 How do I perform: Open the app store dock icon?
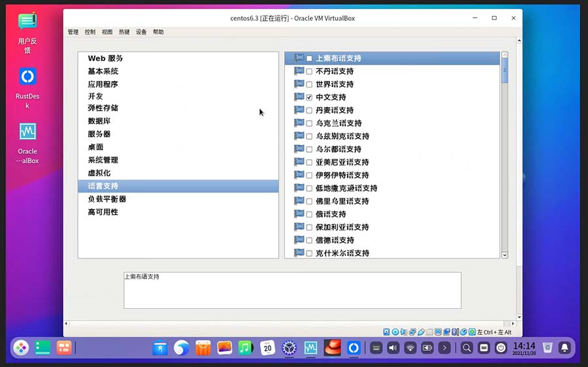point(203,348)
